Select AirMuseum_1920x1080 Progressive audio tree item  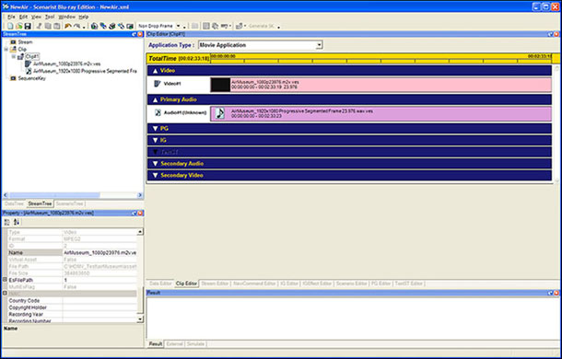[x=85, y=71]
